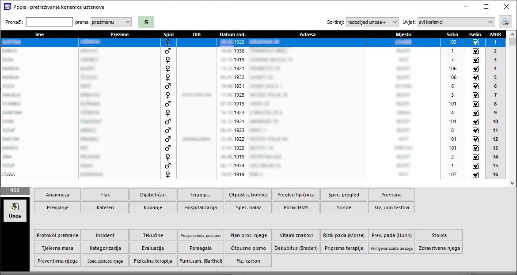Toggle Iselio checkbox for MBR 13
This screenshot has width=517, height=275.
click(475, 148)
